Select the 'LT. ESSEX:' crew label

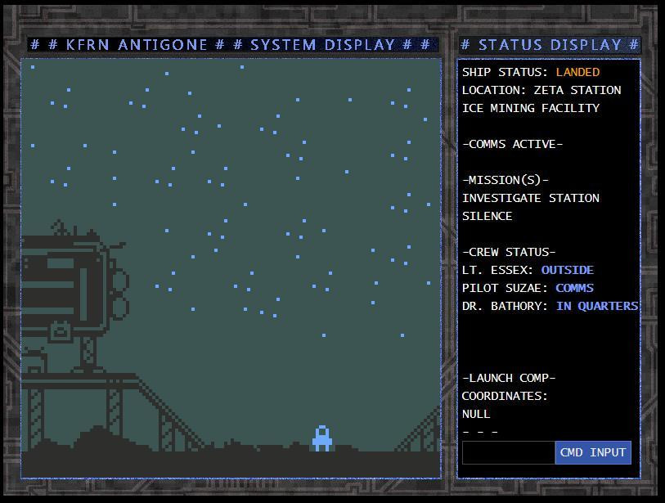[497, 270]
